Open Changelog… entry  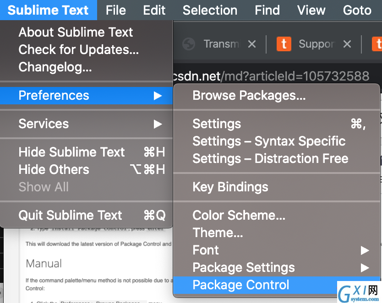(86, 67)
